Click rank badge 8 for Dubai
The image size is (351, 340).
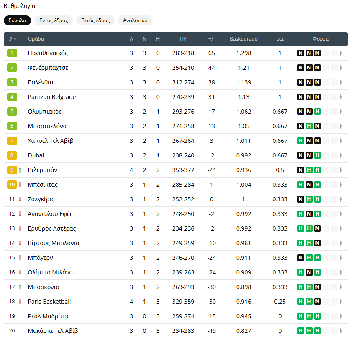click(x=12, y=155)
